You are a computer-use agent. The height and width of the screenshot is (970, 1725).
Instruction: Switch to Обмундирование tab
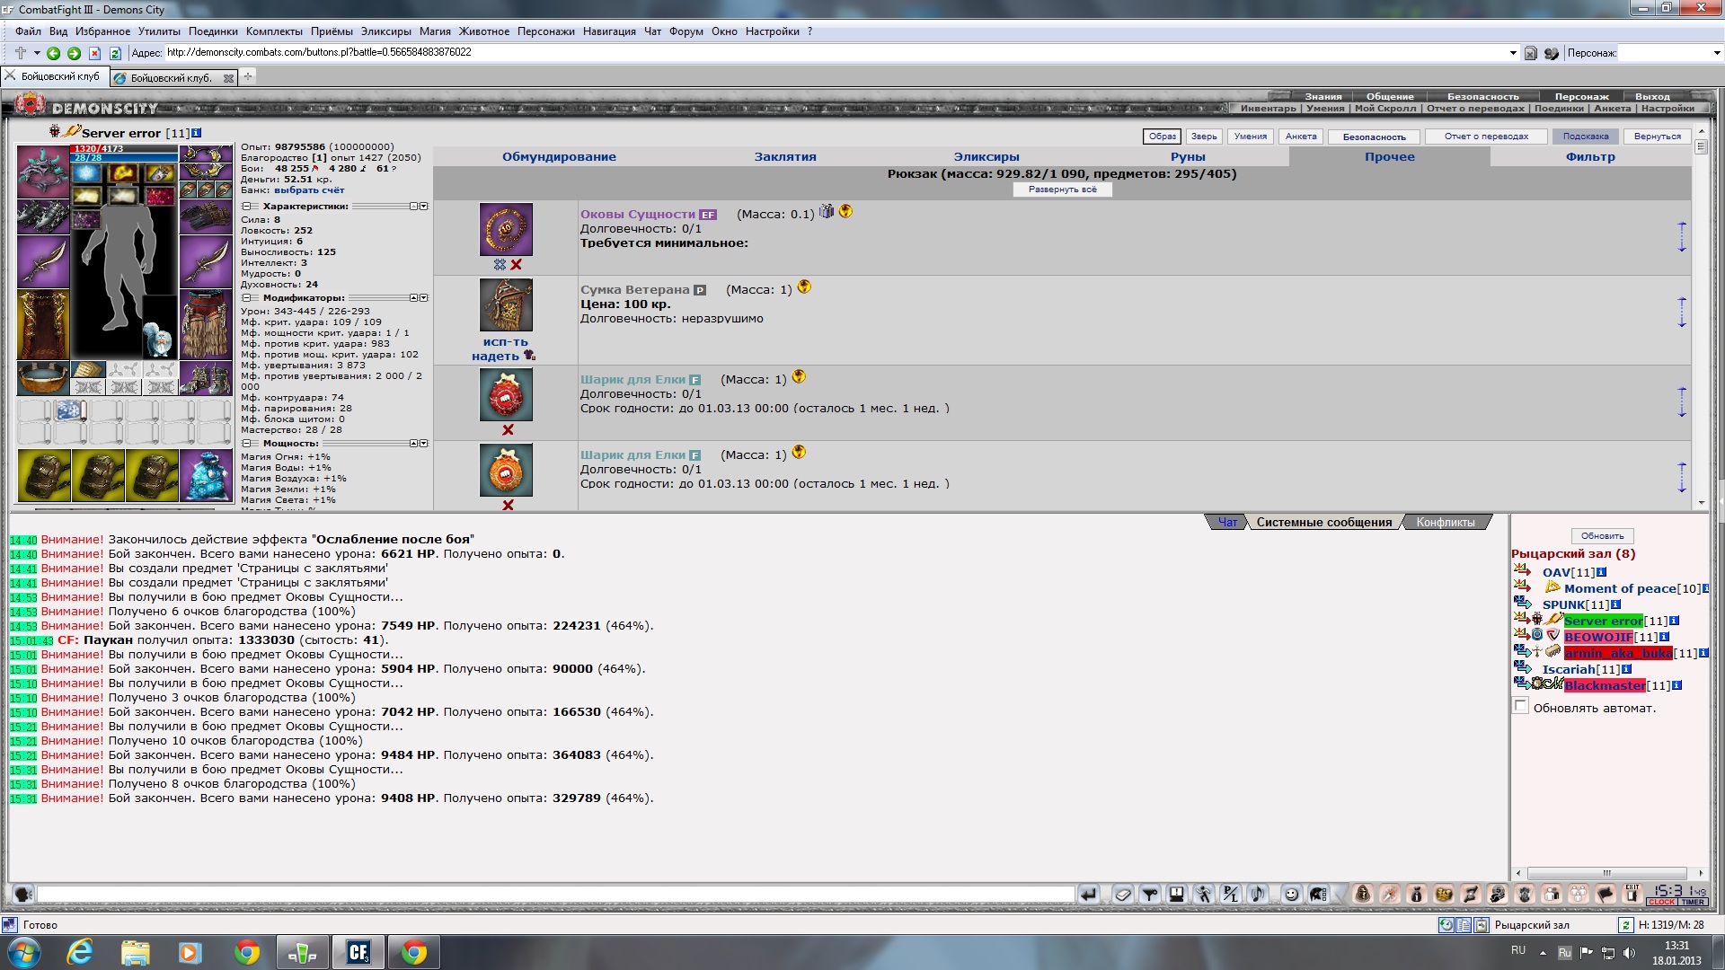(x=559, y=157)
